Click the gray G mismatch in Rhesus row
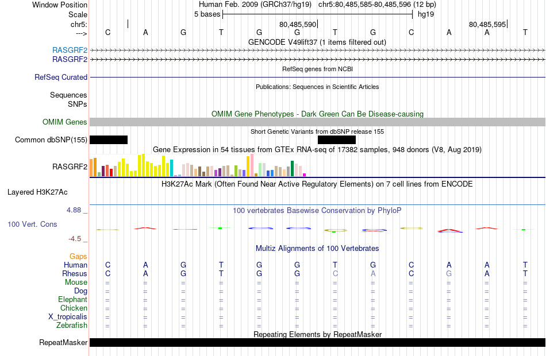 pyautogui.click(x=449, y=273)
